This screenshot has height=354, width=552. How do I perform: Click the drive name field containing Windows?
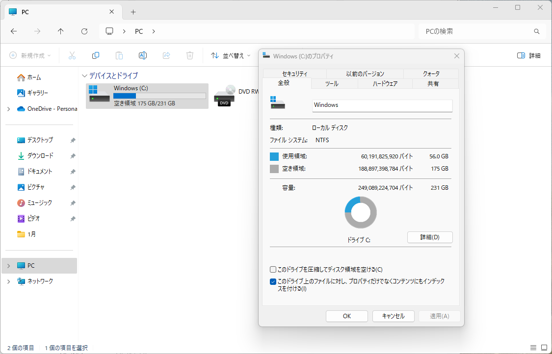382,105
